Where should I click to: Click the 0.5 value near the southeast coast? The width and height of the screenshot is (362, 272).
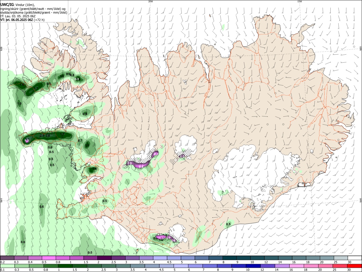coord(228,224)
